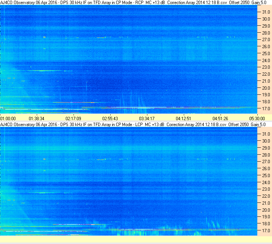The height and width of the screenshot is (244, 272).
Task: Select "AJ4CO Observatory" in the RCP title
Action: click(18, 3)
